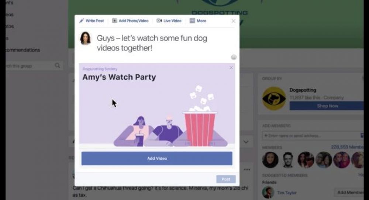Click the Amy's Watch Party title
The width and height of the screenshot is (369, 200).
click(x=119, y=77)
